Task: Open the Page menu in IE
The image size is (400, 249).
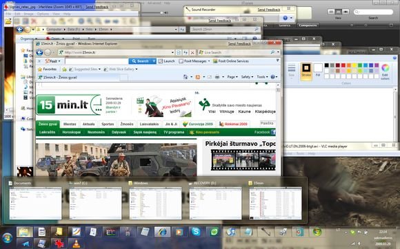Action: click(x=232, y=77)
